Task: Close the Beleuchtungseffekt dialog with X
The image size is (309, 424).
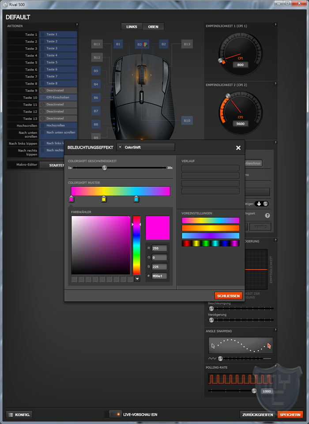Action: coord(238,148)
